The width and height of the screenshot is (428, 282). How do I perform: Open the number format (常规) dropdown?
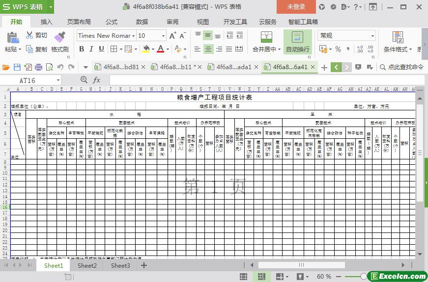(x=372, y=36)
